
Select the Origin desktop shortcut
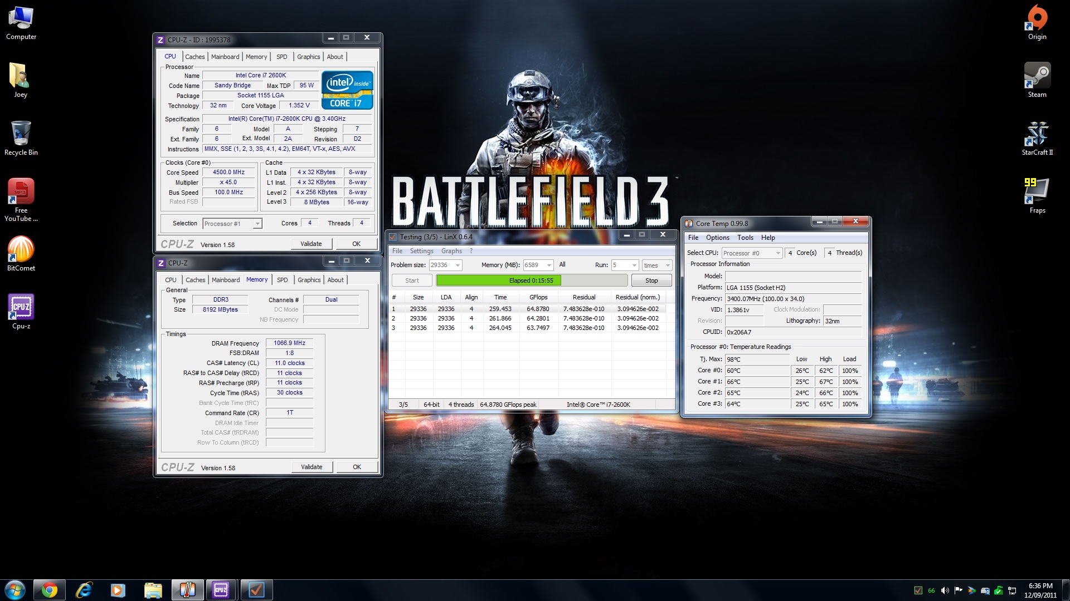pos(1037,23)
